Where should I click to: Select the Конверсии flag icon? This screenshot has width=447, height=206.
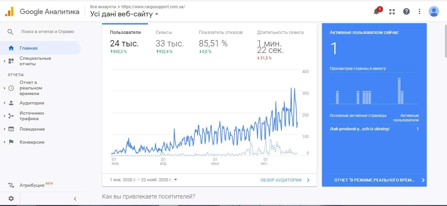tap(10, 142)
